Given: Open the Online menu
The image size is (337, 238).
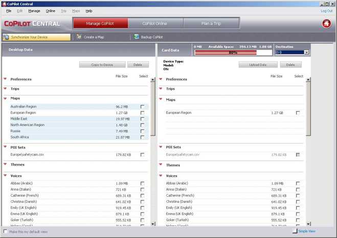Looking at the screenshot, I should point(50,11).
